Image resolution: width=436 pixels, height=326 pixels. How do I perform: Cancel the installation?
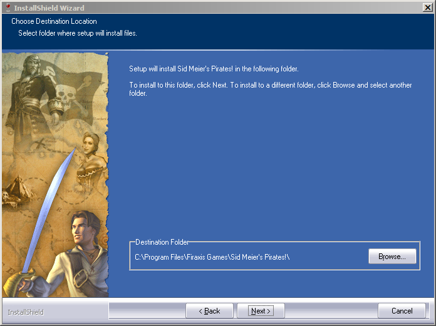[x=402, y=311]
